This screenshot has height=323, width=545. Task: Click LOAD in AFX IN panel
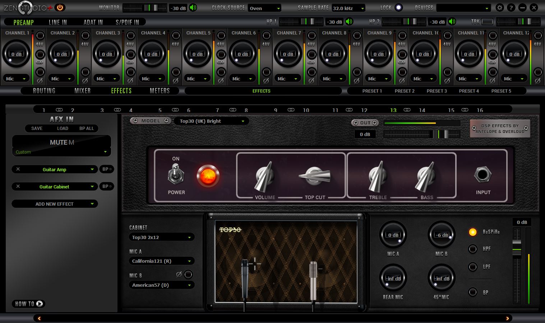[x=63, y=128]
